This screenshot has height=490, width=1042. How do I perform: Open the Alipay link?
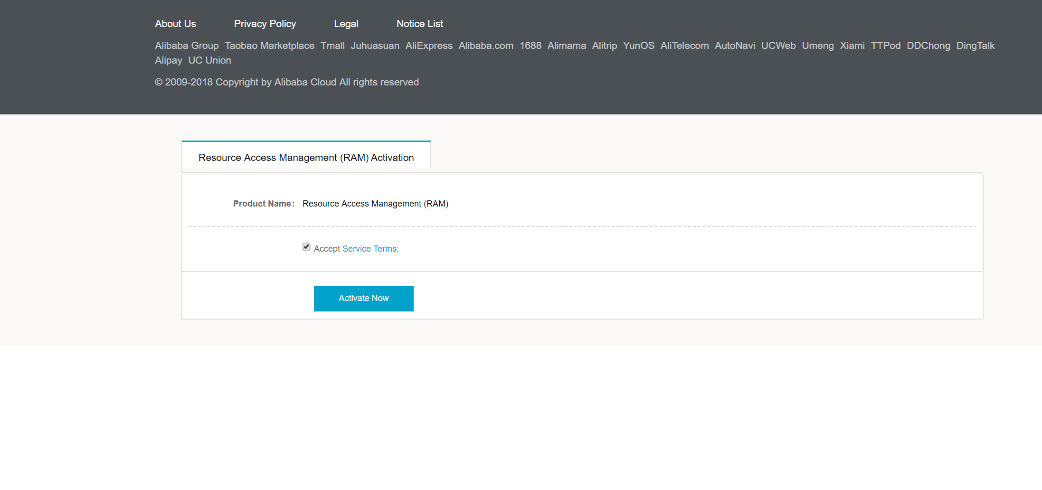tap(169, 60)
